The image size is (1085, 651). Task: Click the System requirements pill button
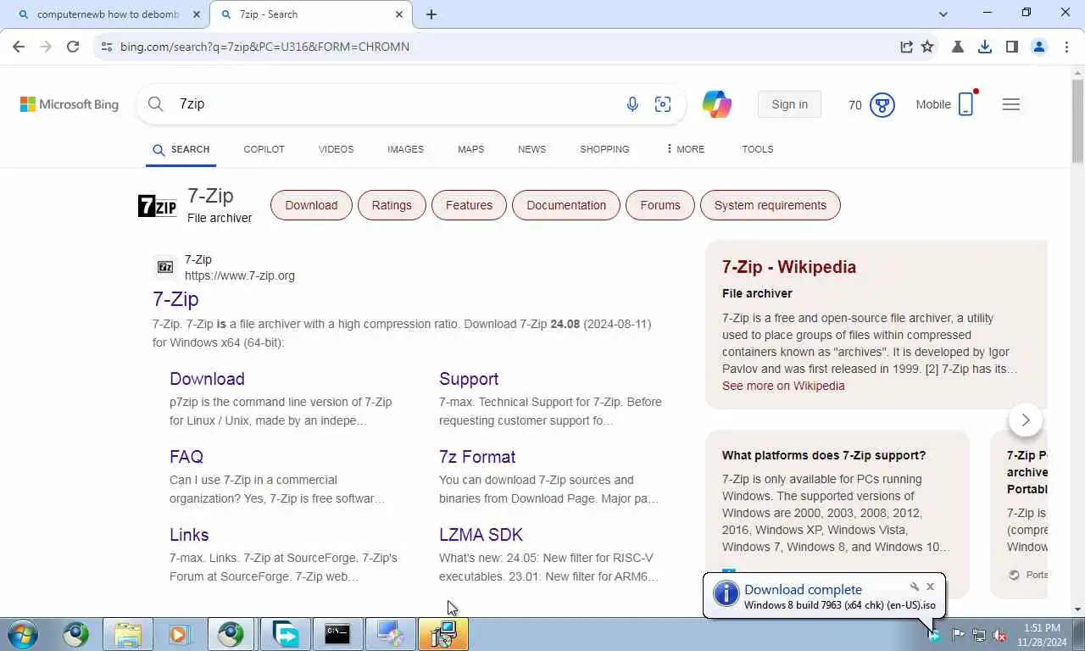click(770, 205)
